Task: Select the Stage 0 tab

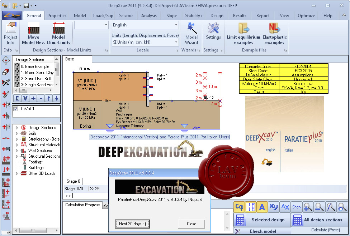Action: point(74,181)
